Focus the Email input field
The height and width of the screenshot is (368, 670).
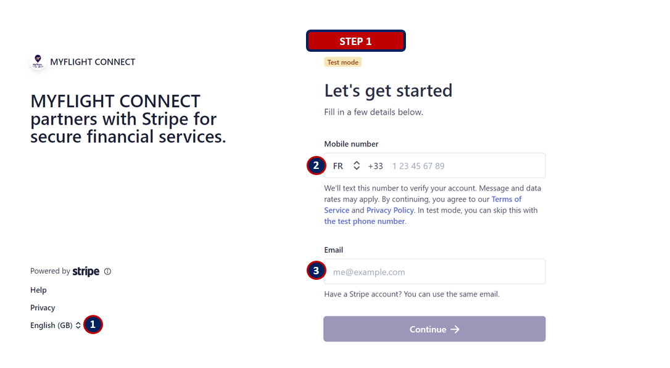click(434, 271)
